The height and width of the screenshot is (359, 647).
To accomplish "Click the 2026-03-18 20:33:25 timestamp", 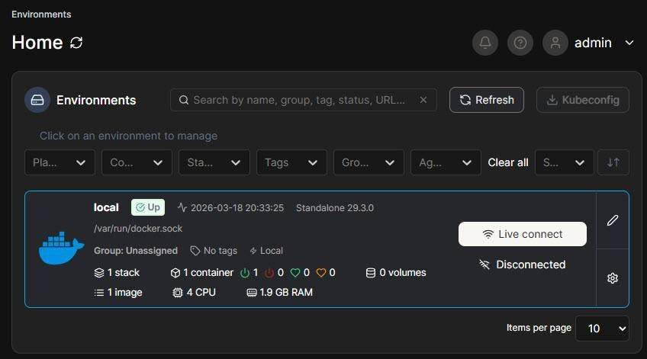I will (237, 208).
